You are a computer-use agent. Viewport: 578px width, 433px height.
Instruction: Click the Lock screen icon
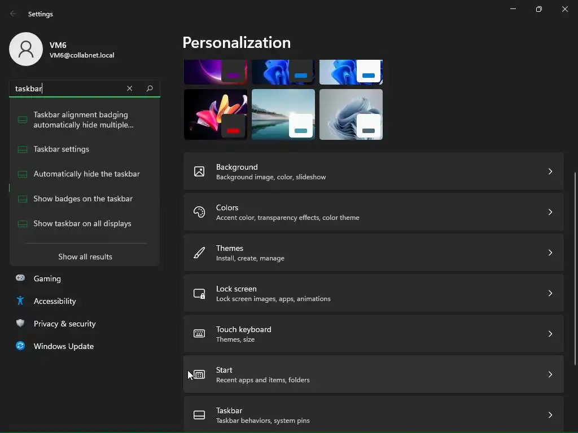coord(199,293)
